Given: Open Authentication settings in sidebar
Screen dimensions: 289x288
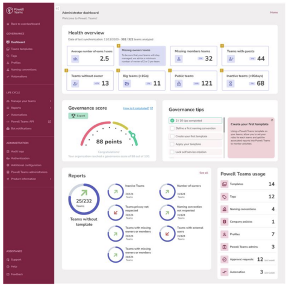Looking at the screenshot, I should 18,158.
